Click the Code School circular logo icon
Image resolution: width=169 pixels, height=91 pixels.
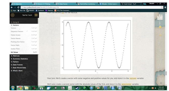(13, 15)
